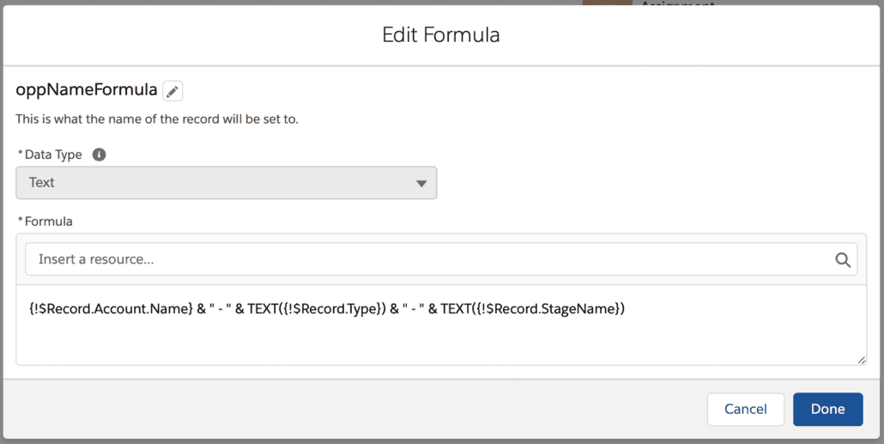884x444 pixels.
Task: Click the Formula field label
Action: 48,222
